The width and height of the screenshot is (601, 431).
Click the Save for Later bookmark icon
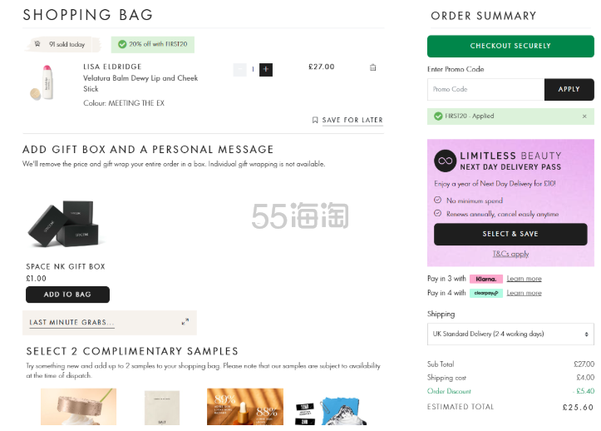(x=315, y=120)
